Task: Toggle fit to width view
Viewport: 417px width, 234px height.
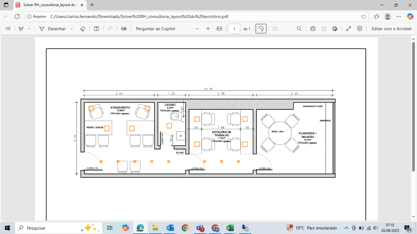Action: pos(219,29)
